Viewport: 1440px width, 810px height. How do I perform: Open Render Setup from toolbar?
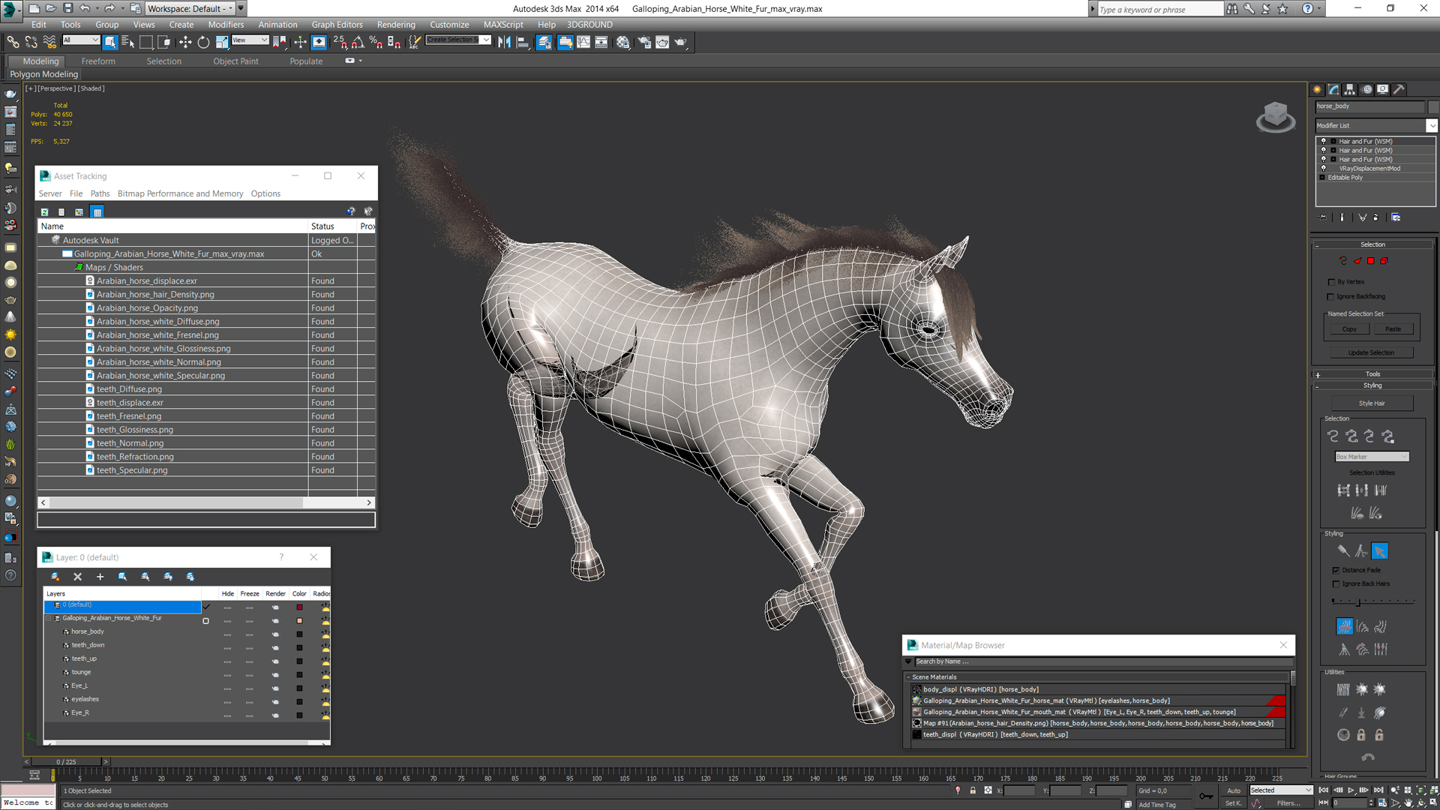pyautogui.click(x=643, y=42)
